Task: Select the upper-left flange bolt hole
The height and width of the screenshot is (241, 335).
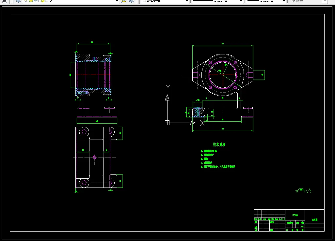Action: [210, 63]
